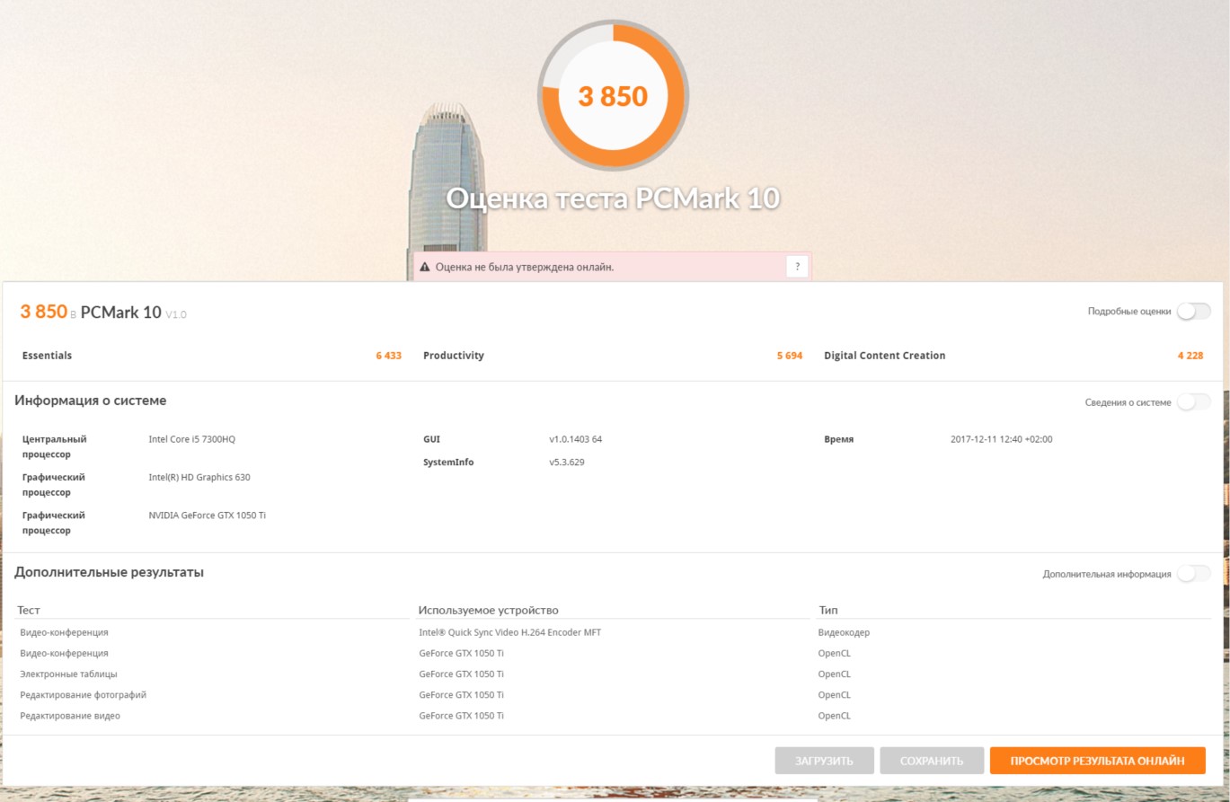Click the Productivity score row
This screenshot has height=802, width=1230.
[613, 356]
